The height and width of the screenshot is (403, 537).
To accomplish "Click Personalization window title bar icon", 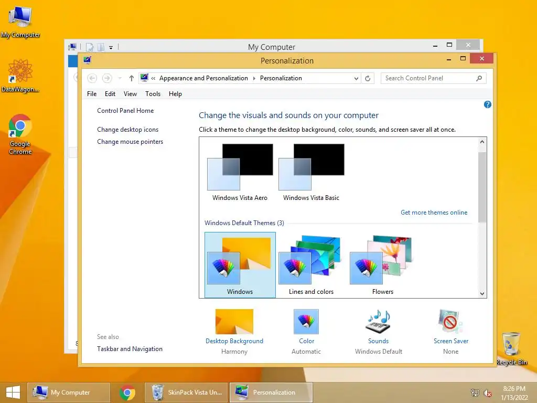I will (88, 60).
